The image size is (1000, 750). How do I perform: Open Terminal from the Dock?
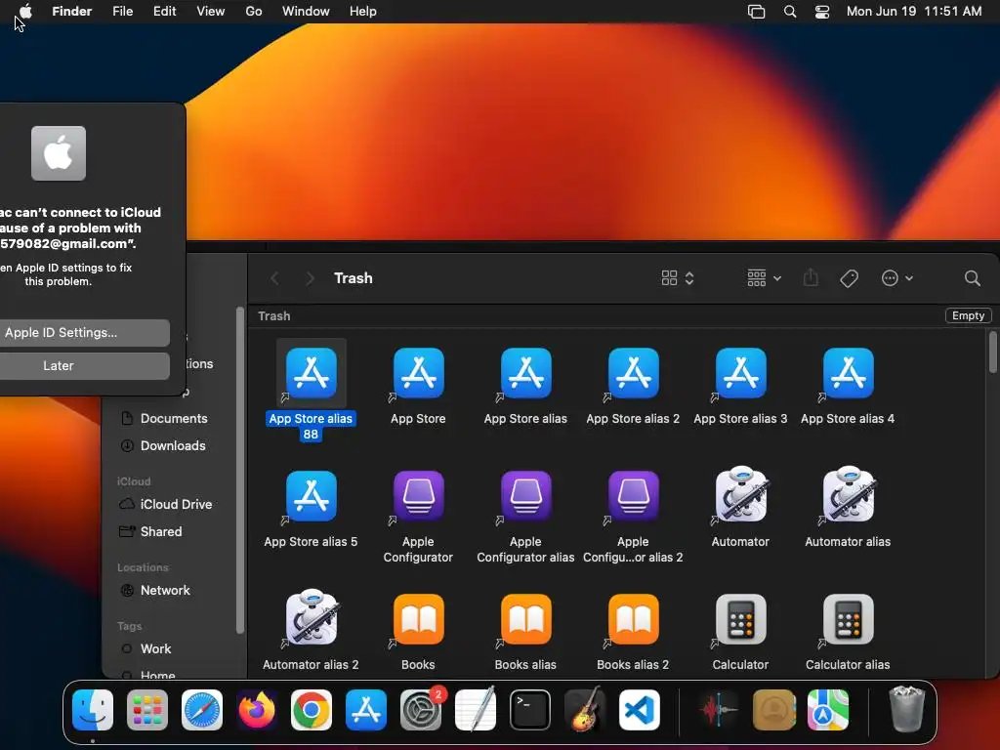pos(530,710)
